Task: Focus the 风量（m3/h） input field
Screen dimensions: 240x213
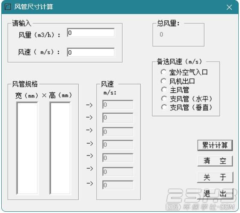Action: tap(91, 33)
